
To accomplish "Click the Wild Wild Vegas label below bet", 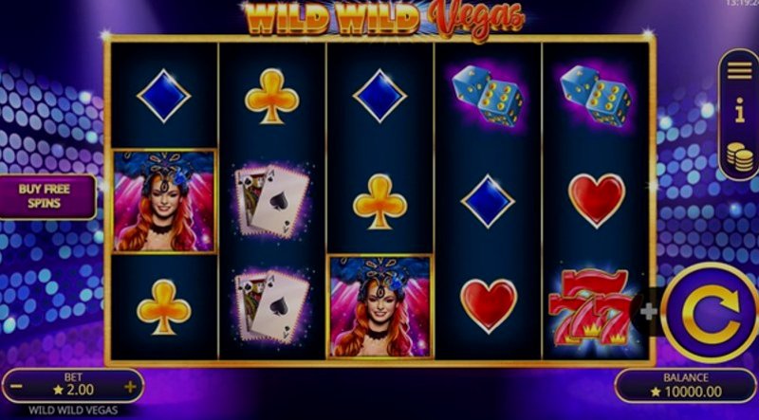I will pyautogui.click(x=73, y=411).
